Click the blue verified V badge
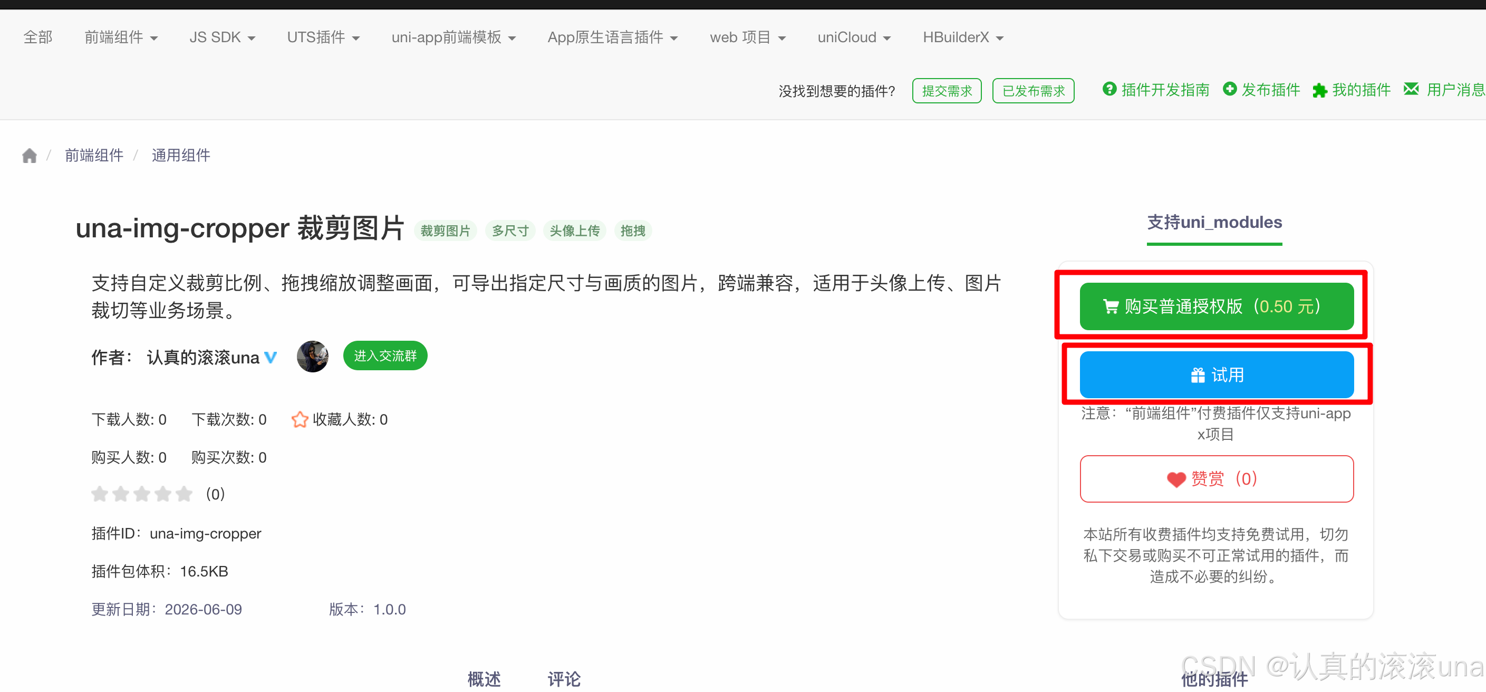 pos(271,358)
